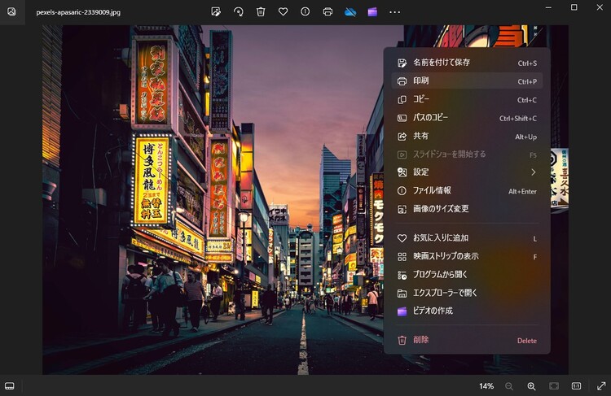Select 印刷 in the context menu
This screenshot has height=396, width=611.
click(x=467, y=81)
